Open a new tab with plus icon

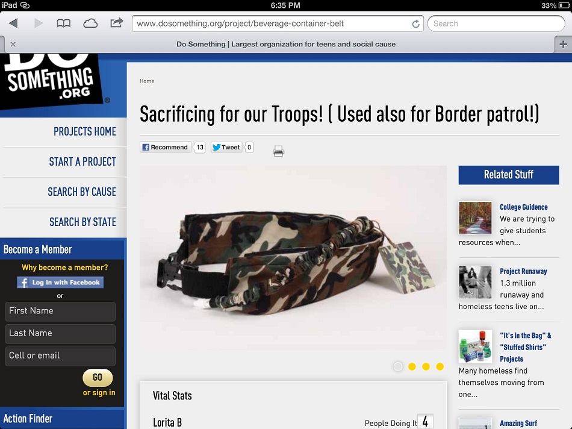pos(563,45)
